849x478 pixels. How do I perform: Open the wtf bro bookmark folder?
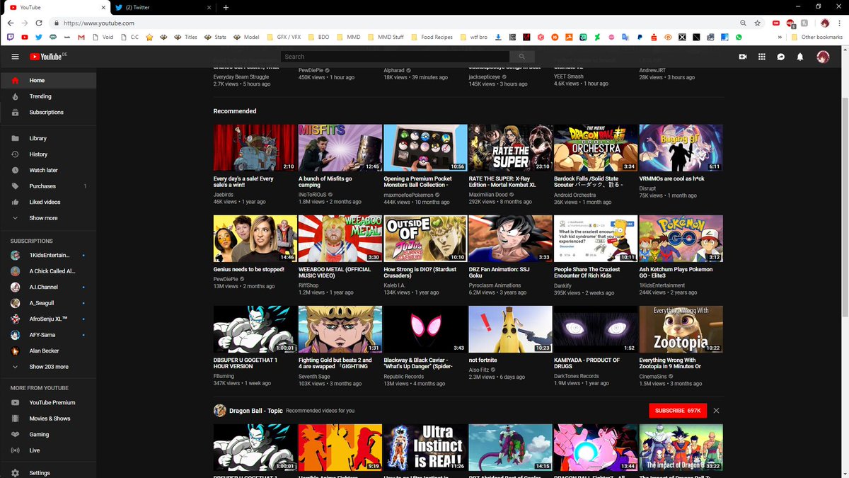(x=473, y=37)
